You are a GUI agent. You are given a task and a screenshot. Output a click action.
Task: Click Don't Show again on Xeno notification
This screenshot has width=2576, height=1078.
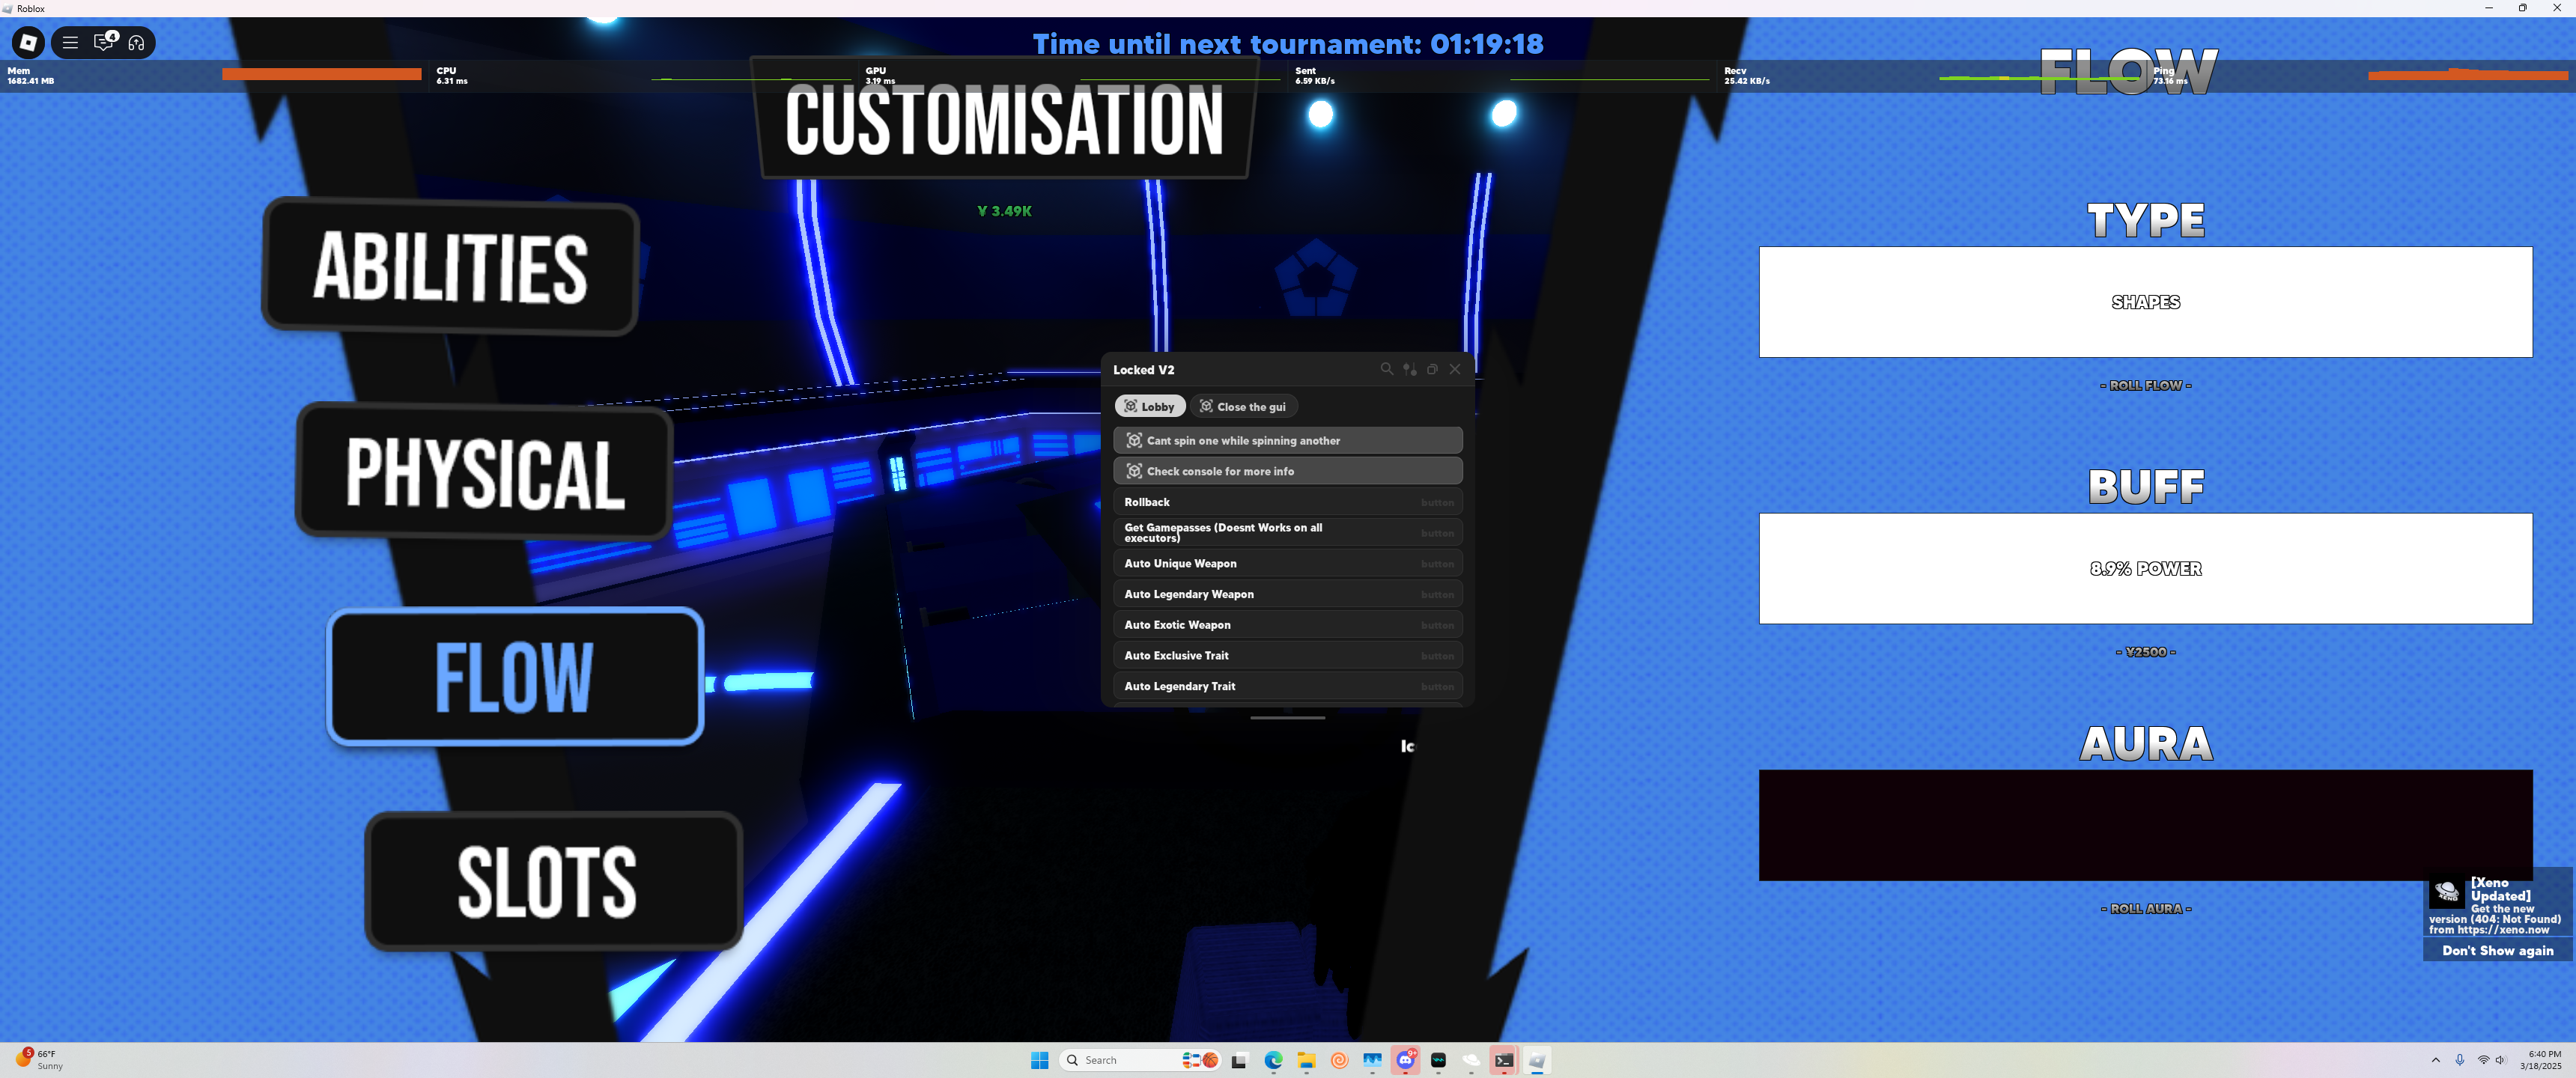pyautogui.click(x=2497, y=950)
